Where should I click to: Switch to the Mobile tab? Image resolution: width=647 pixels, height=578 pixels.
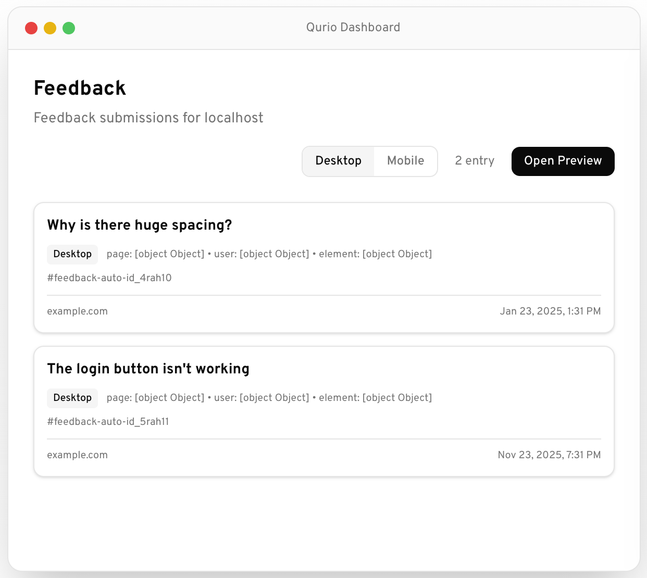(405, 161)
